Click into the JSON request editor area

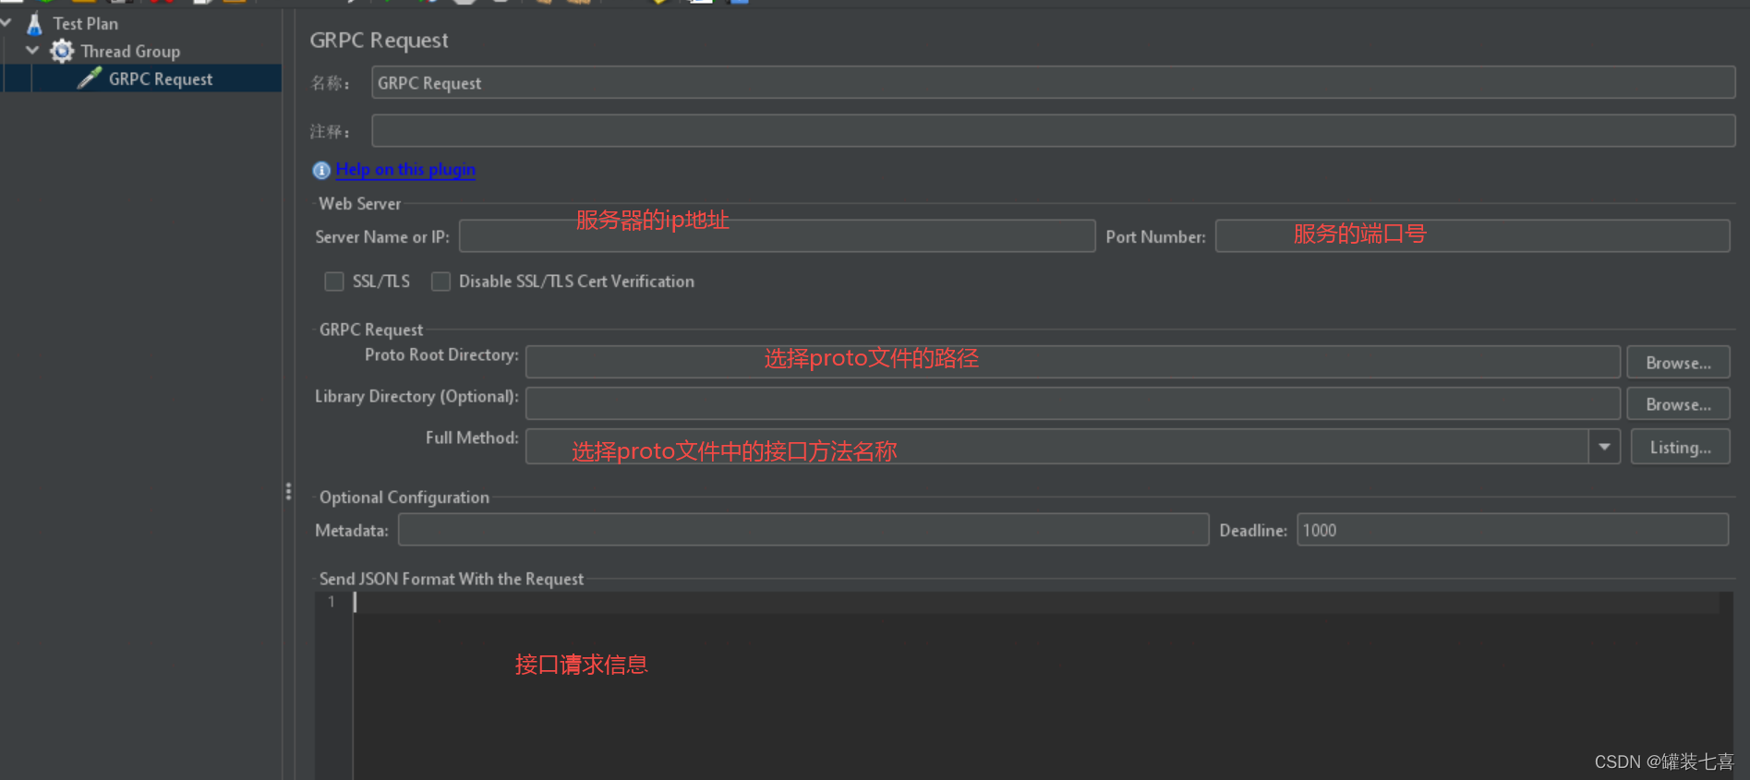[1042, 686]
